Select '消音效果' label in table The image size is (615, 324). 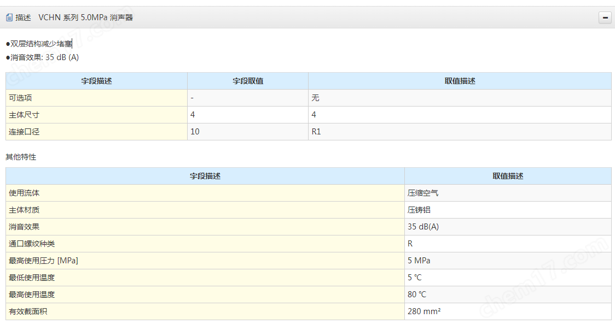[x=24, y=227]
